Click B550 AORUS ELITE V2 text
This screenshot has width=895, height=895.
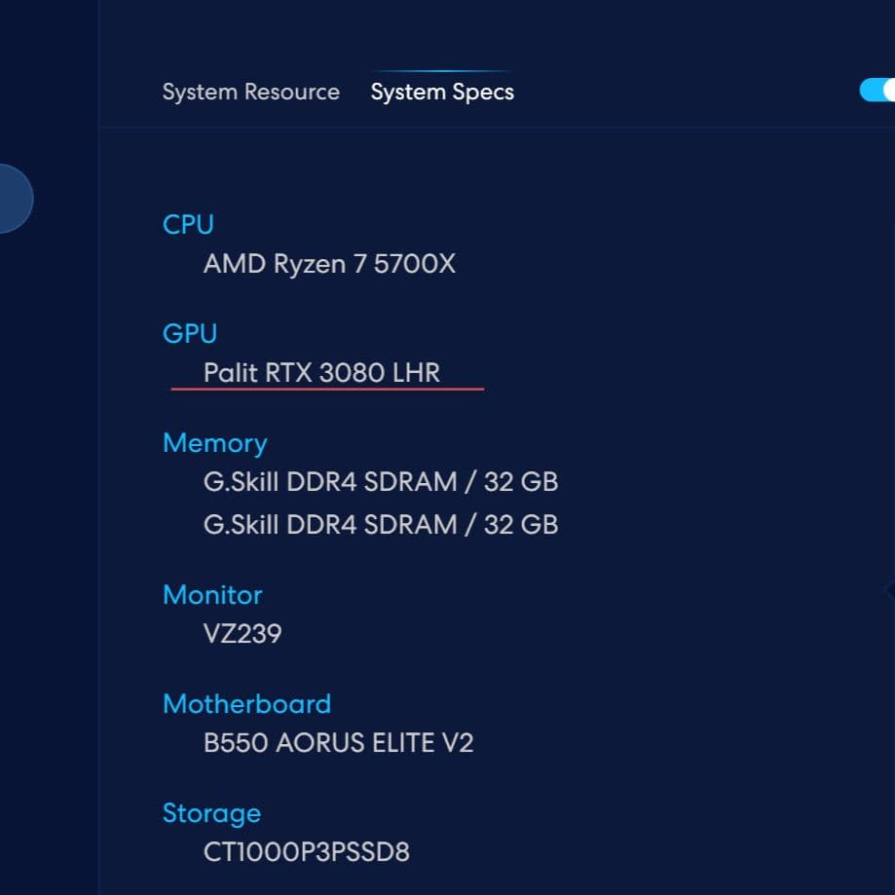coord(338,743)
